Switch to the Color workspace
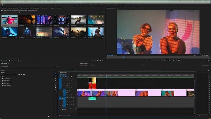The width and height of the screenshot is (211, 119). [x=96, y=5]
